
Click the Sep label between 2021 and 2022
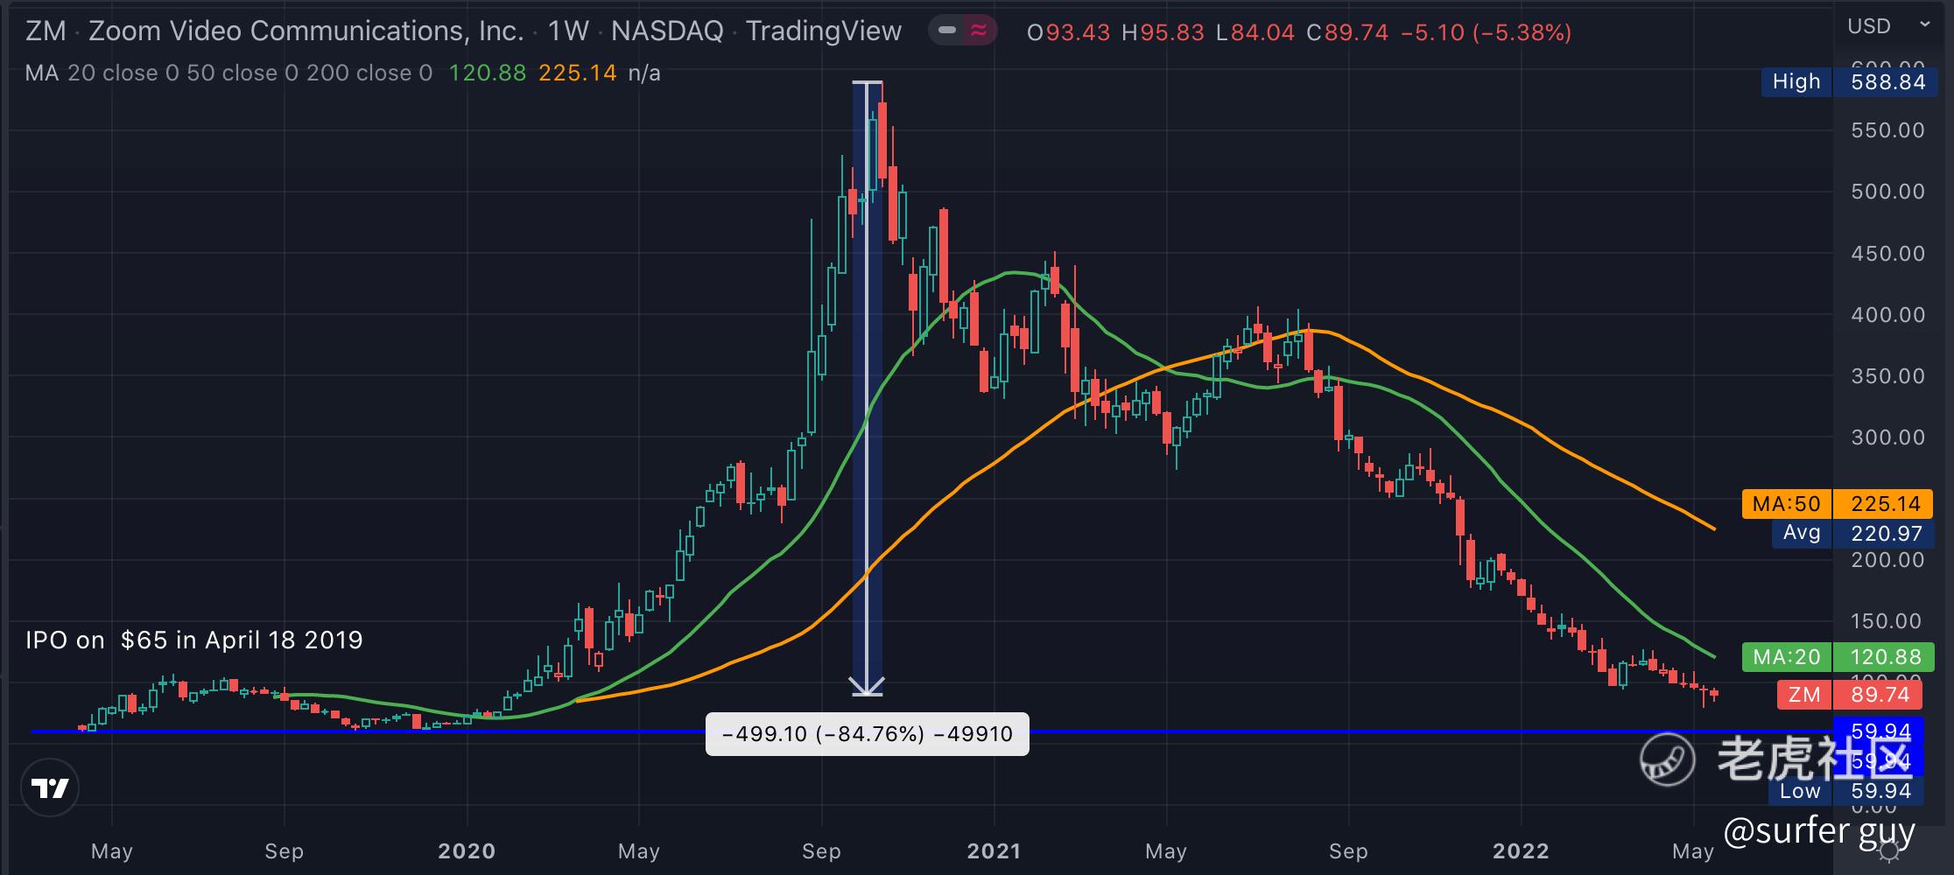tap(1348, 851)
